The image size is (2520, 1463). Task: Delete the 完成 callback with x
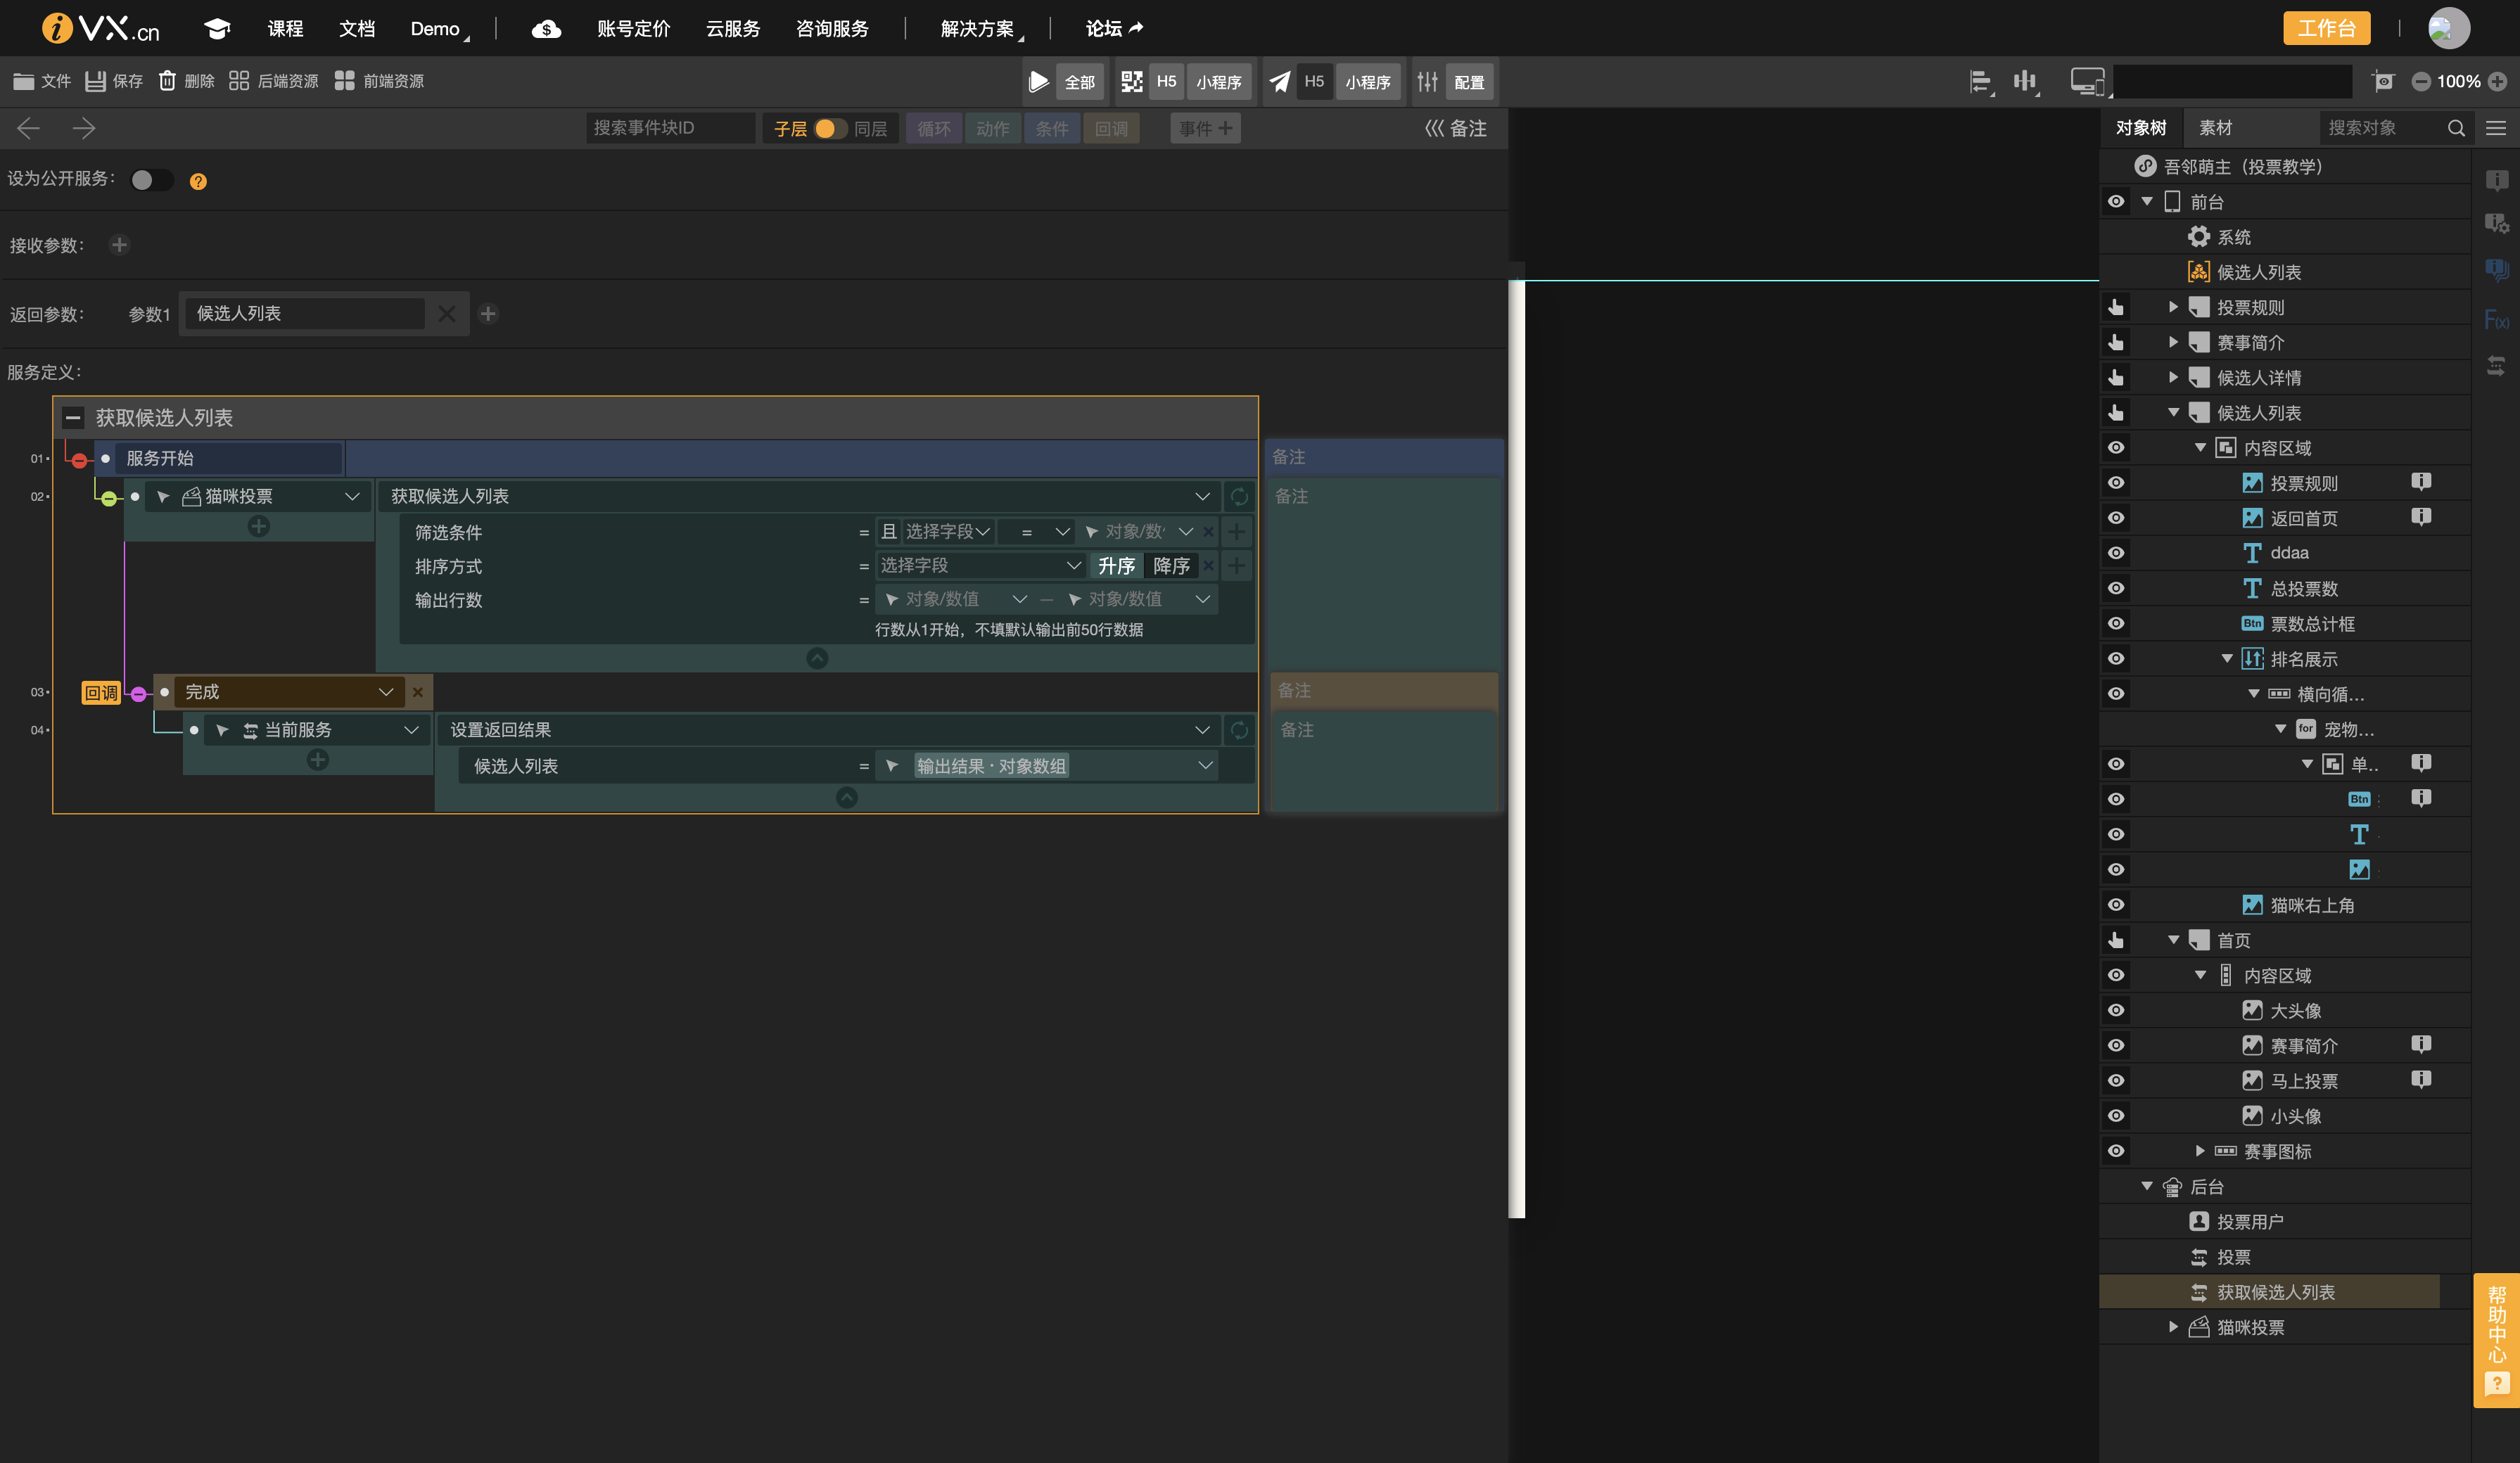pyautogui.click(x=418, y=692)
